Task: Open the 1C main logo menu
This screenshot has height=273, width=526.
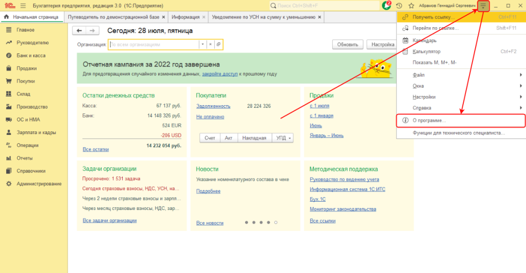Action: click(x=10, y=6)
